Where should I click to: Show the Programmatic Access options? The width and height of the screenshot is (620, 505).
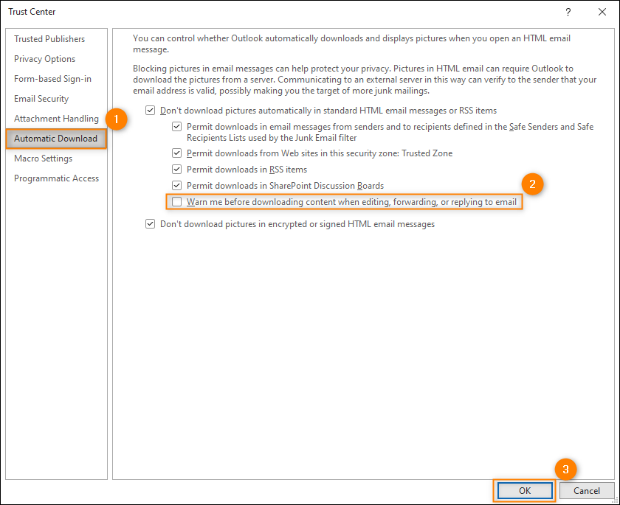(56, 178)
